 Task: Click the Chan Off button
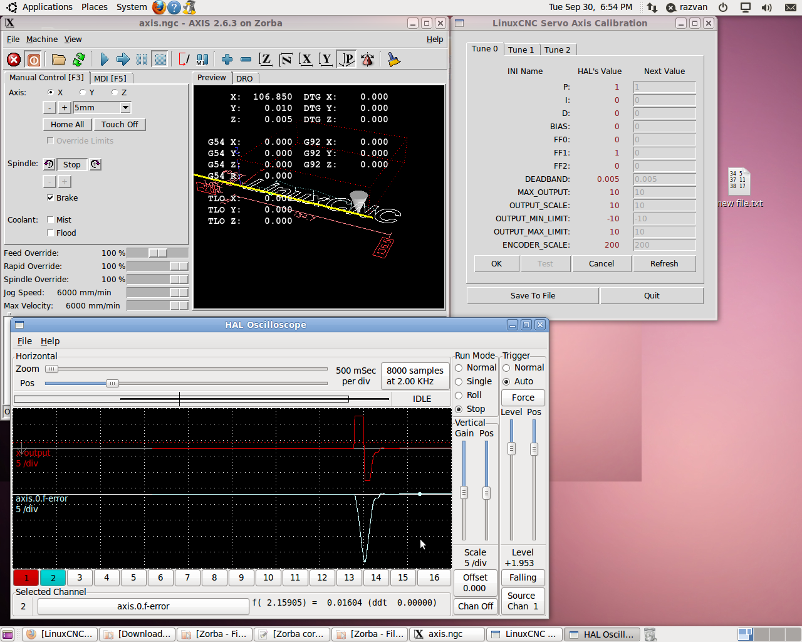tap(476, 606)
